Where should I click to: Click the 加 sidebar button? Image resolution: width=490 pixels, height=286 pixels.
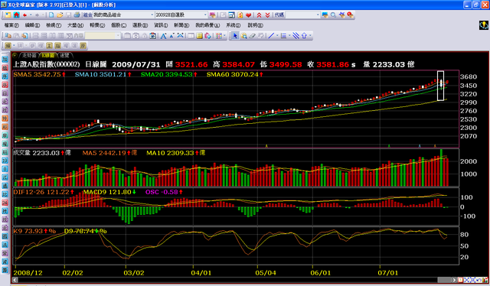click(5, 59)
